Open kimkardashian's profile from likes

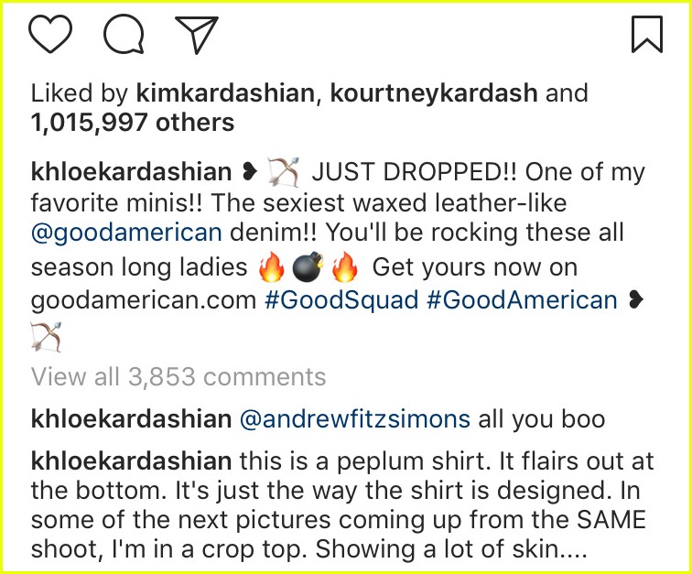pyautogui.click(x=225, y=93)
